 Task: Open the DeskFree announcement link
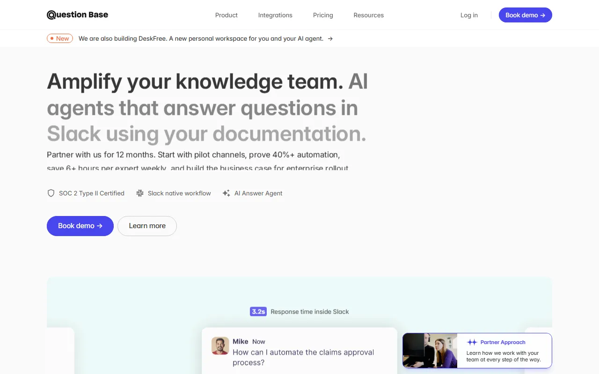[x=201, y=39]
